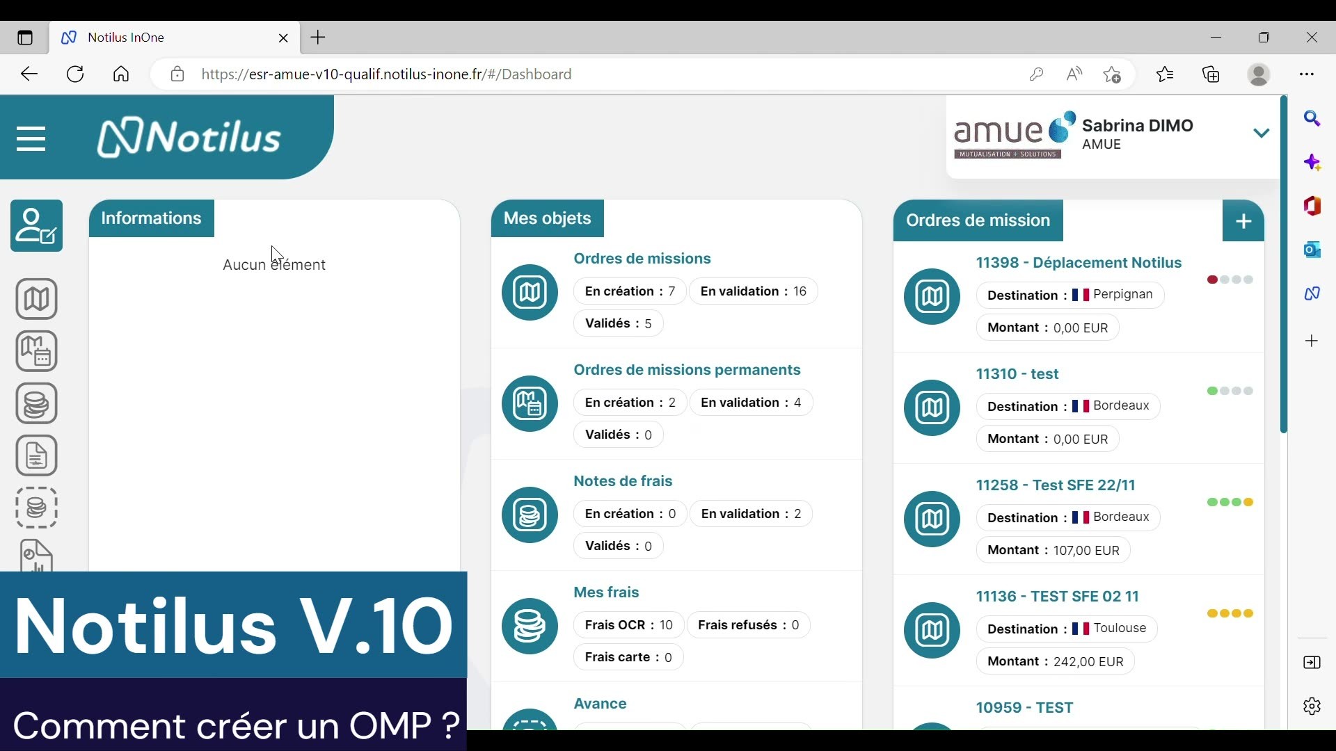Open the document lines sidebar icon
Viewport: 1336px width, 751px height.
(37, 455)
